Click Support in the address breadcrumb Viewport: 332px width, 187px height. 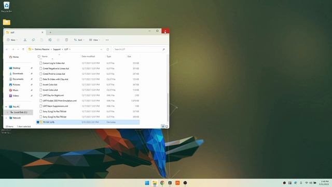57,49
